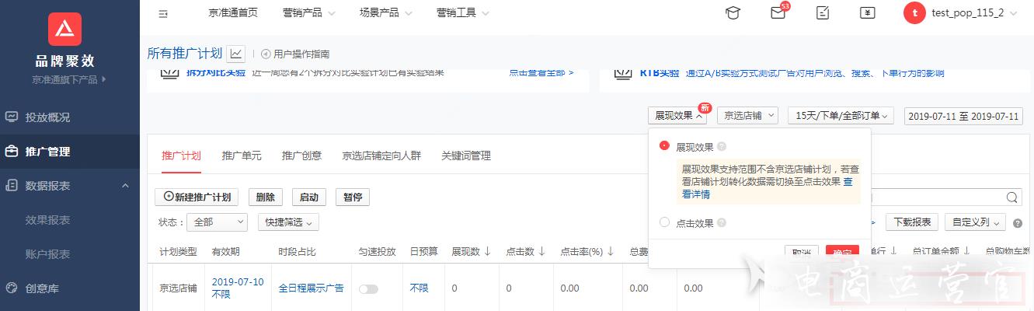Click 不限 daily budget value

(419, 288)
